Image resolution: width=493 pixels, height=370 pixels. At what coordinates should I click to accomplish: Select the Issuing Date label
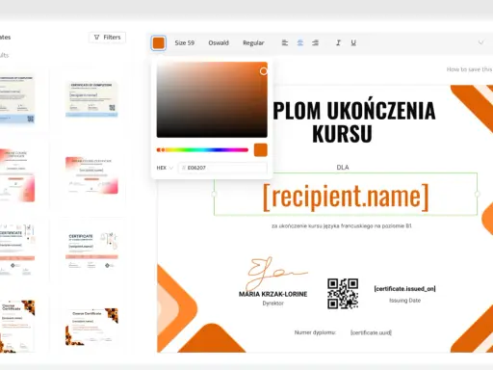[x=404, y=301]
